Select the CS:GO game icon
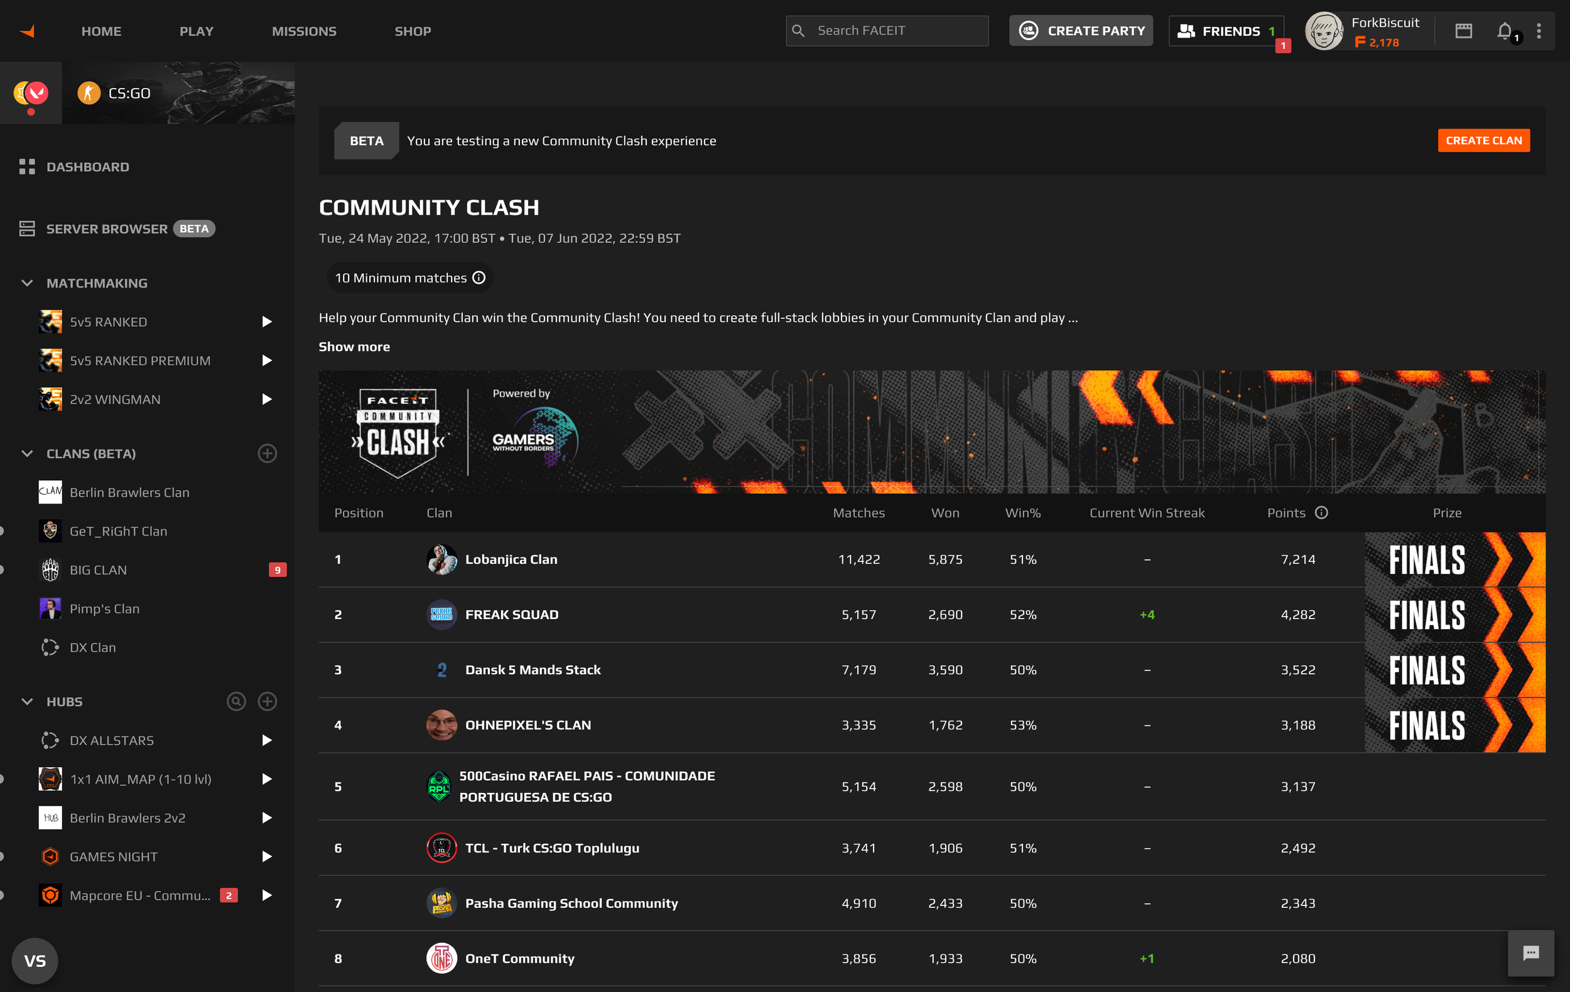The width and height of the screenshot is (1570, 992). (89, 92)
